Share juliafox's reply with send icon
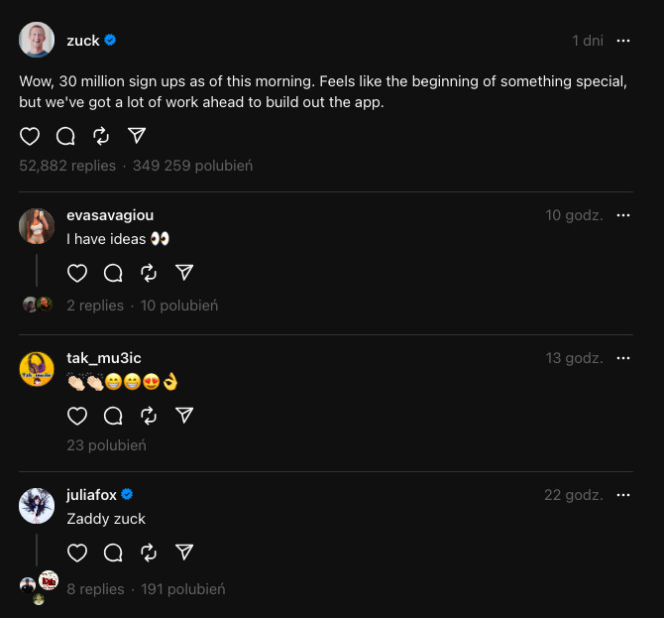This screenshot has width=664, height=618. (x=184, y=553)
